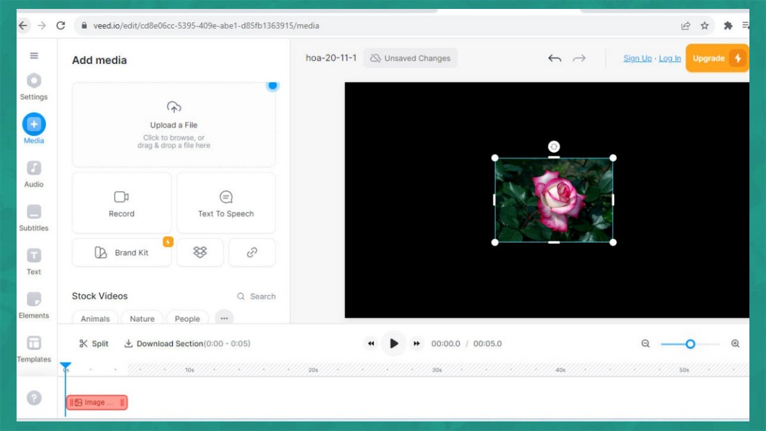Click the Text To Speech card

point(226,203)
